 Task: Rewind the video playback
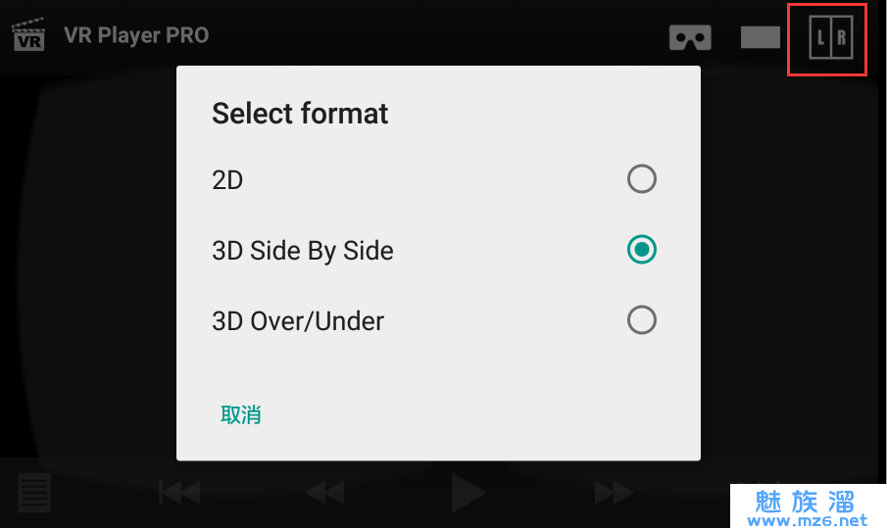coord(324,493)
